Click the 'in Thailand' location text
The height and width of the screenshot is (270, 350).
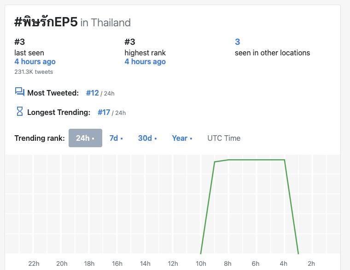(105, 23)
